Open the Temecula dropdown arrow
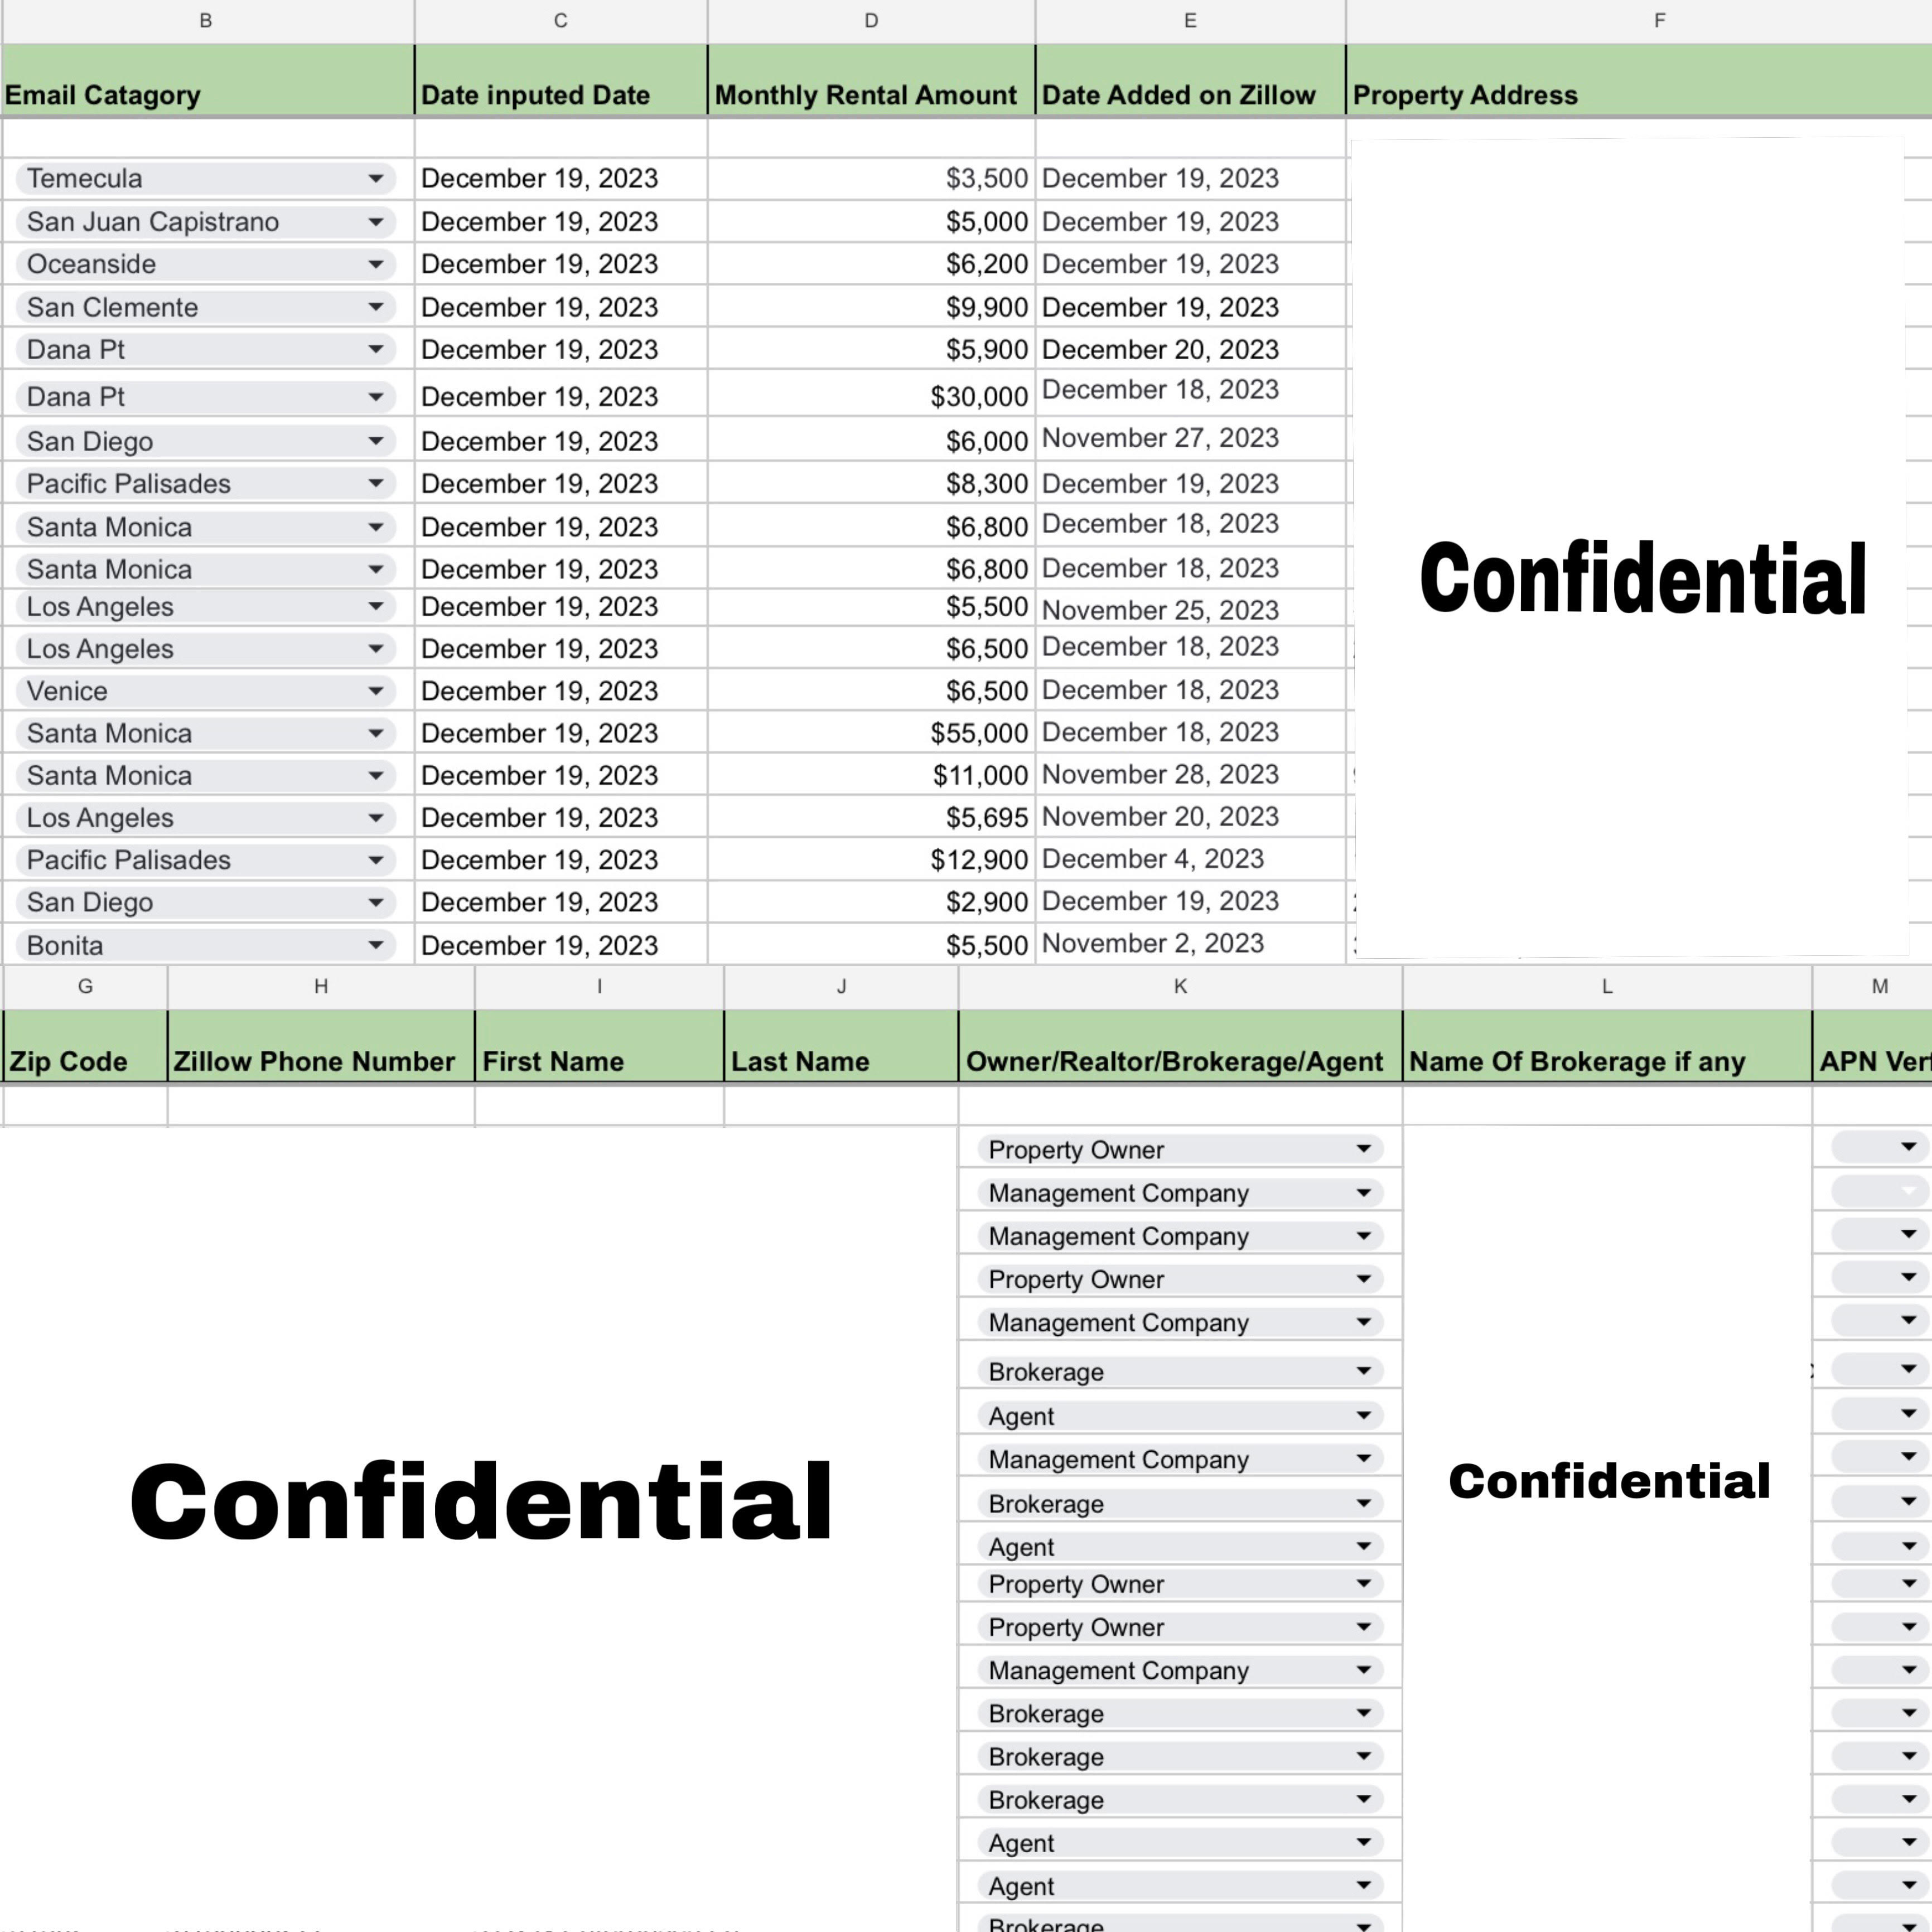The width and height of the screenshot is (1932, 1932). pyautogui.click(x=375, y=179)
